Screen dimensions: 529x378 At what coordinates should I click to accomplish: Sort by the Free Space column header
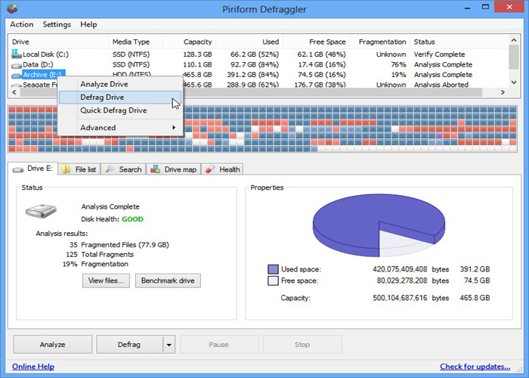(316, 42)
